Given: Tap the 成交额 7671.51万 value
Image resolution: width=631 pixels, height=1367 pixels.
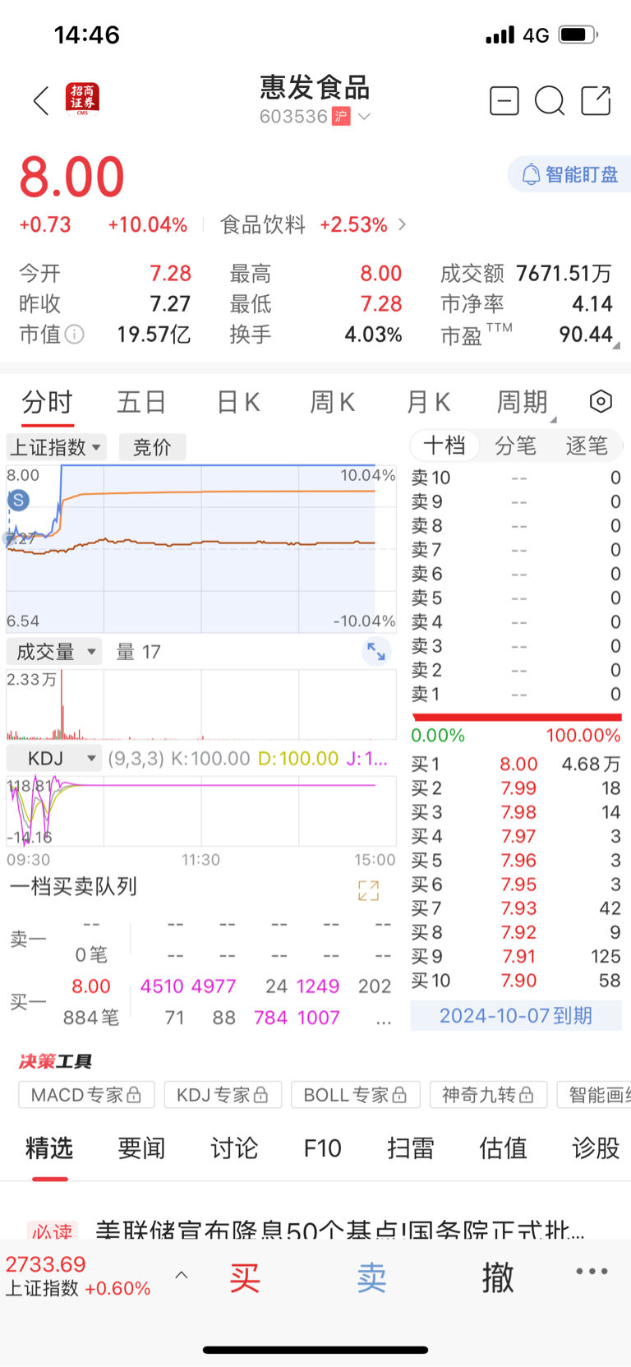Looking at the screenshot, I should point(564,273).
